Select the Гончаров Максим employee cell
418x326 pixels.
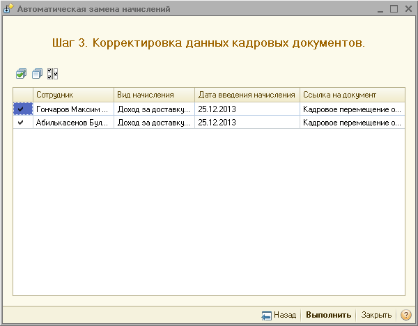click(x=72, y=109)
